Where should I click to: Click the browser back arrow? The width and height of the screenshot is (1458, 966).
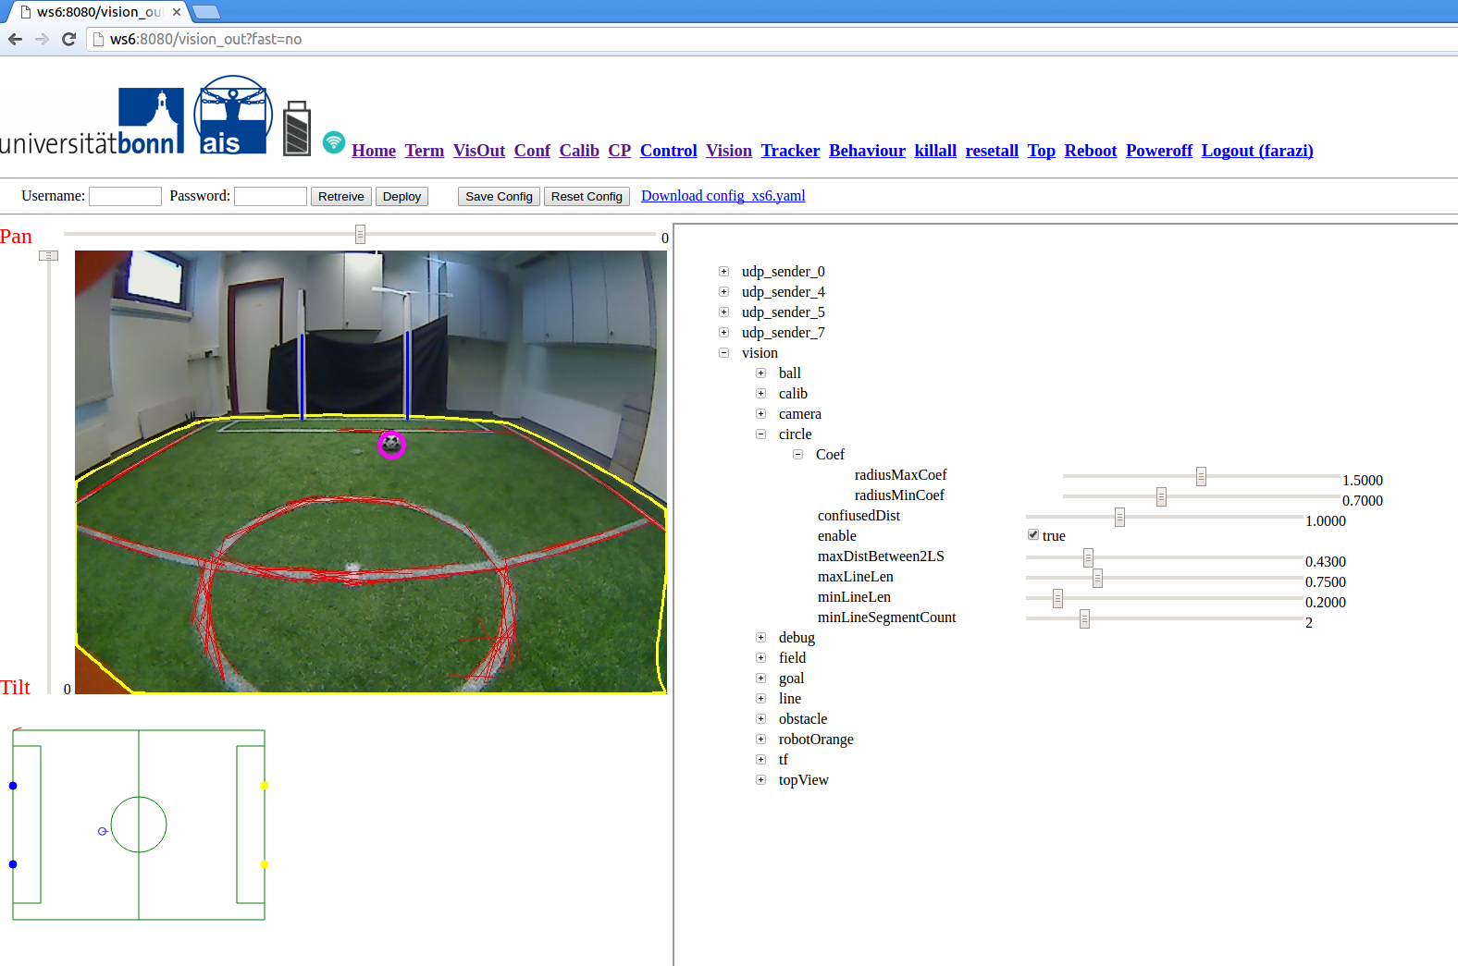(15, 39)
